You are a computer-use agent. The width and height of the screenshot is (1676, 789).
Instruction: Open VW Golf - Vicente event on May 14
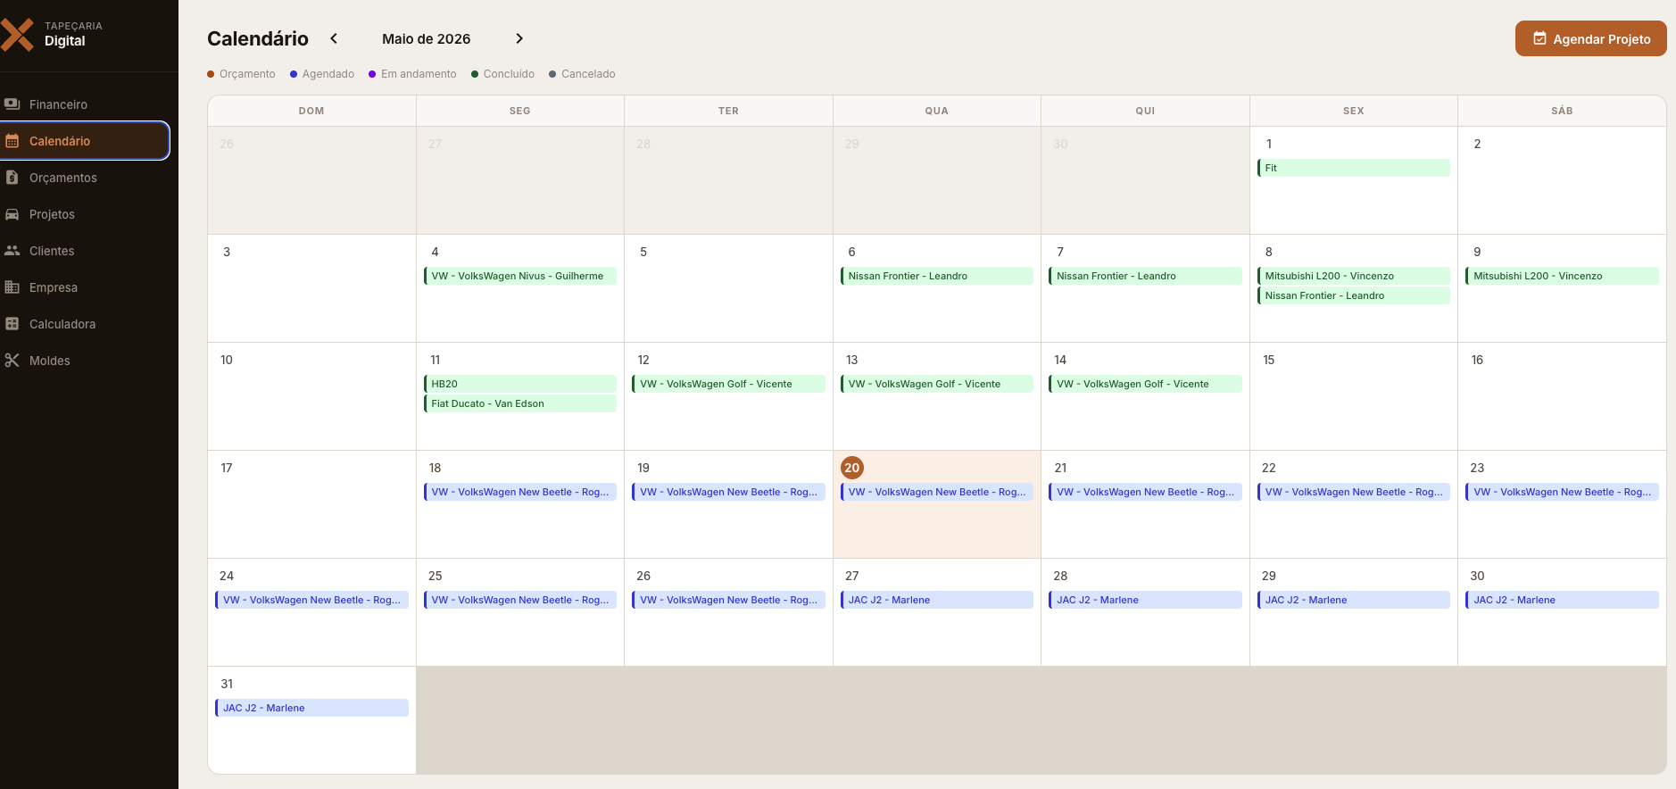click(x=1145, y=384)
